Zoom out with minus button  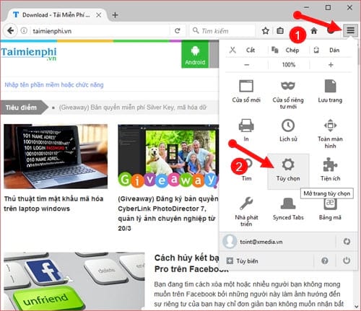pyautogui.click(x=247, y=65)
